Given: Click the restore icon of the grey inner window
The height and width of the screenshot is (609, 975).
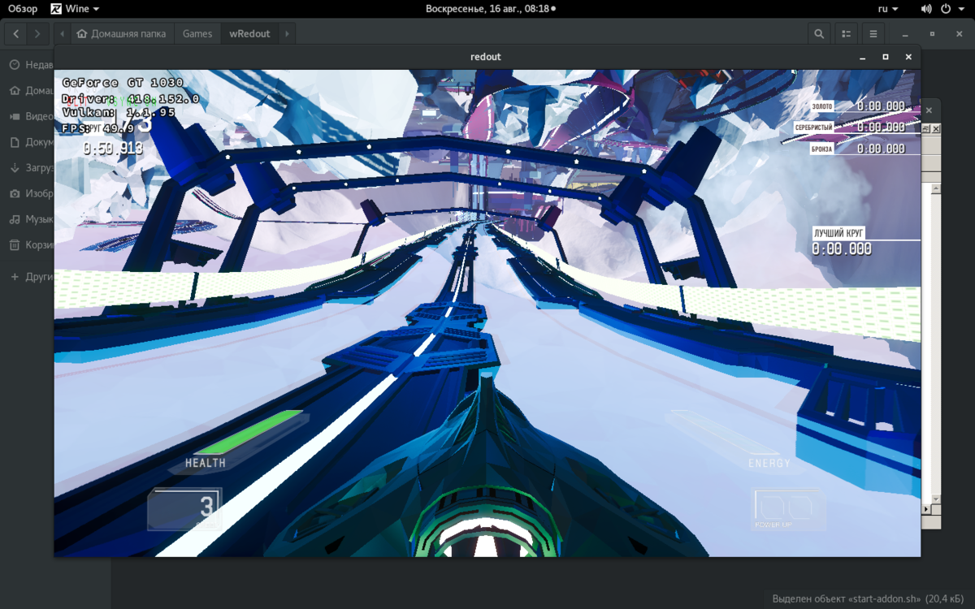Looking at the screenshot, I should coord(926,129).
